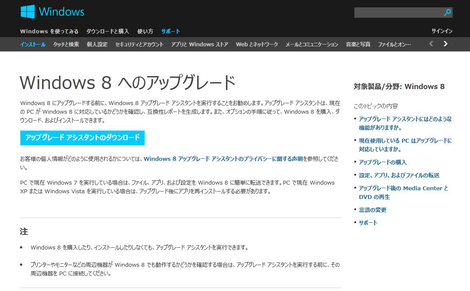The height and width of the screenshot is (291, 470).
Task: Select the セキュリティとアカウント tab
Action: [139, 44]
